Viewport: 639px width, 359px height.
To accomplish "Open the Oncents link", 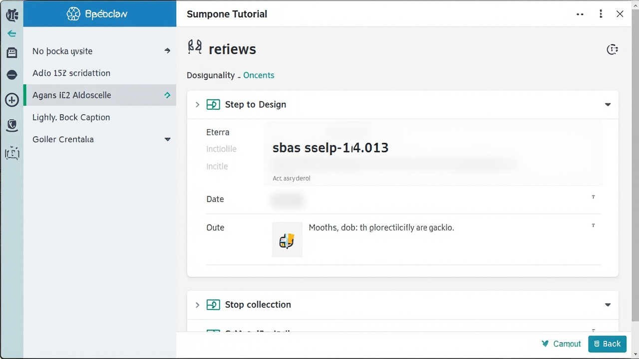I will pos(259,75).
